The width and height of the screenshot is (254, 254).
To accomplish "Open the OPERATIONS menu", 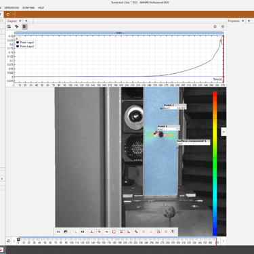I will [12, 7].
